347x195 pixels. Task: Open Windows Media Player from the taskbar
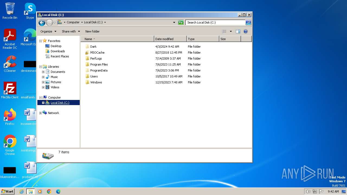tap(40, 191)
